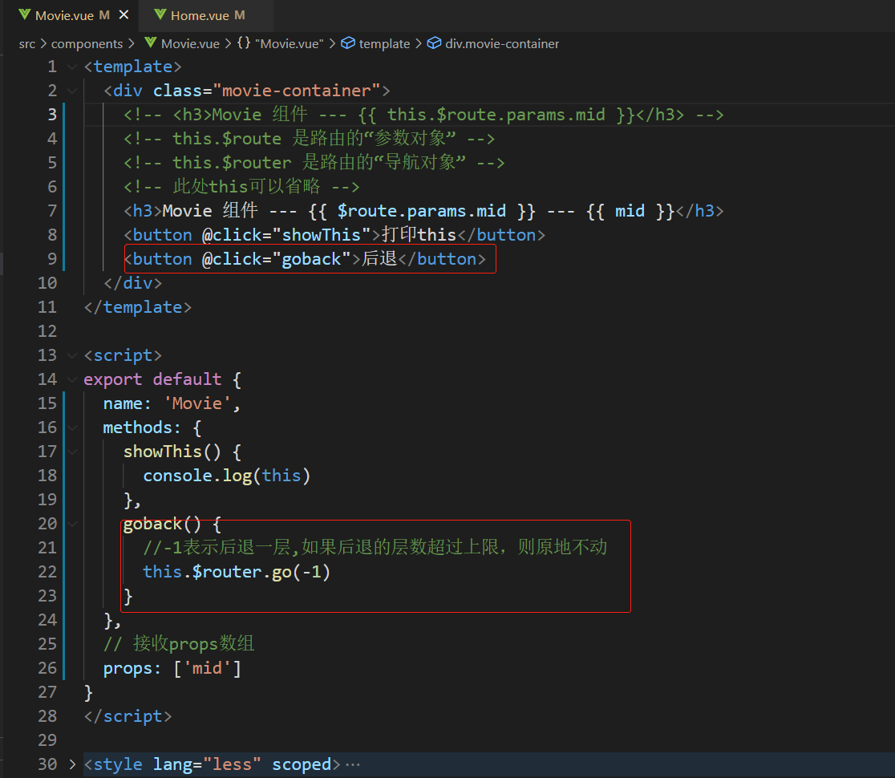Collapse the methods fold at line 16
The image size is (895, 778).
pyautogui.click(x=72, y=427)
